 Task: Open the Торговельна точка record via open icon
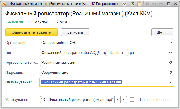pos(170,63)
